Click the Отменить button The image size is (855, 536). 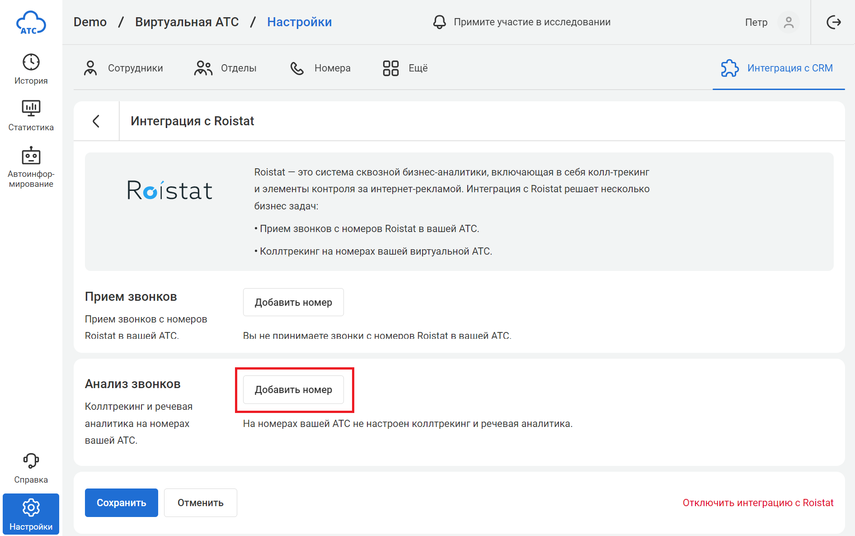(x=200, y=503)
